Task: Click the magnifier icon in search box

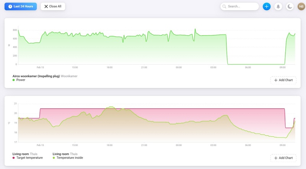Action: [x=224, y=6]
